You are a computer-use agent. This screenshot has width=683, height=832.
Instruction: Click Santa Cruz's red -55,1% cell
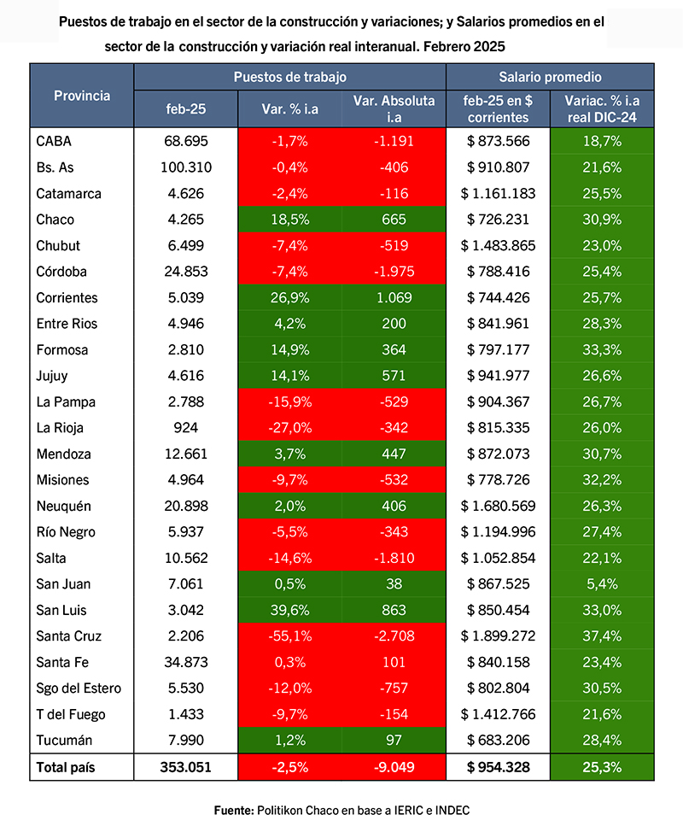pos(289,636)
